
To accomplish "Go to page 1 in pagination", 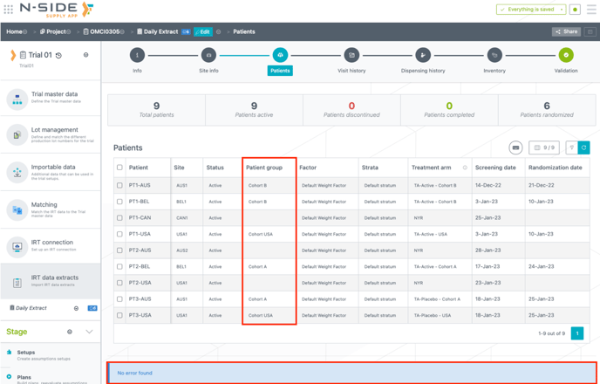I will 577,333.
